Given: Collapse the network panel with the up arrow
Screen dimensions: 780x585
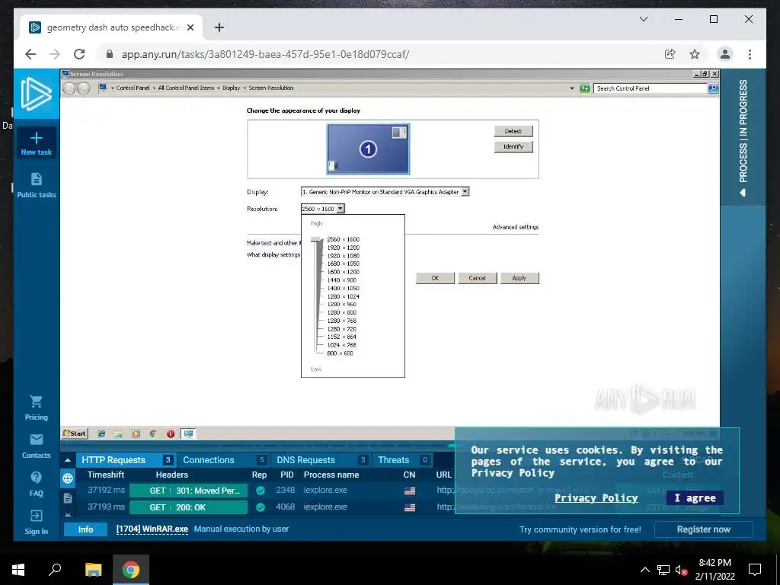Looking at the screenshot, I should click(68, 459).
